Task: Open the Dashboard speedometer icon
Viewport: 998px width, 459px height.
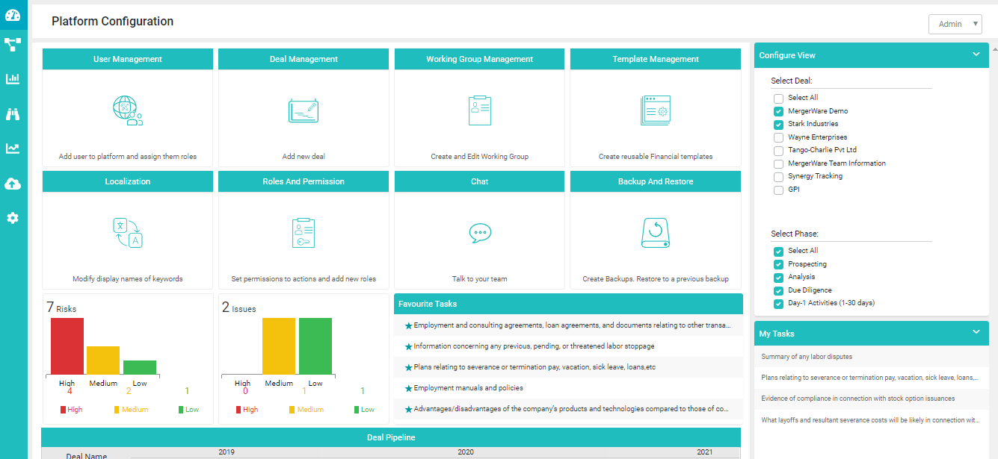Action: point(13,14)
